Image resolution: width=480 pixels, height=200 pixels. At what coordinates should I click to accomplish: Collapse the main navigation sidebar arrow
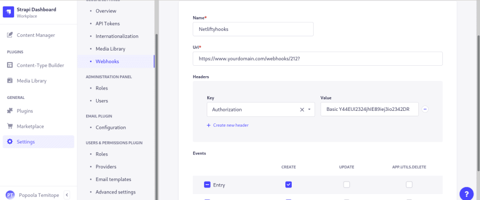67,195
